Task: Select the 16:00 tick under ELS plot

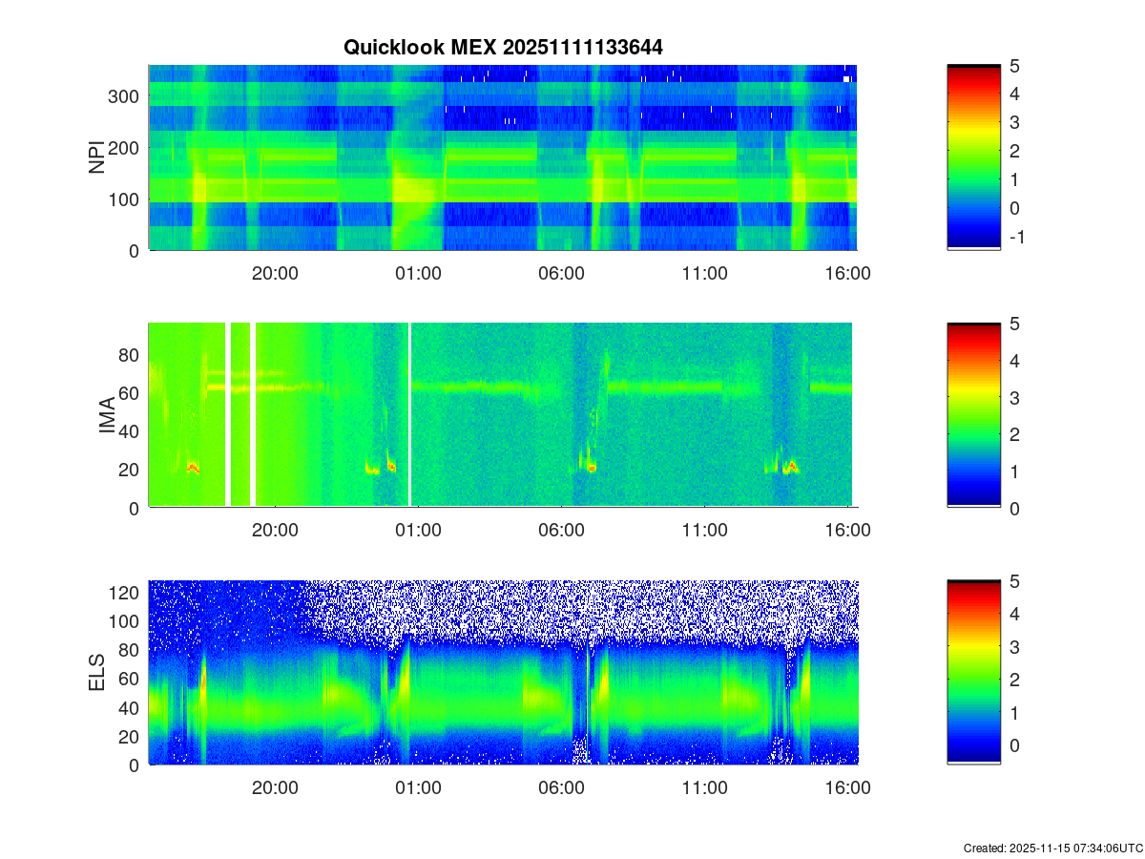Action: click(847, 789)
